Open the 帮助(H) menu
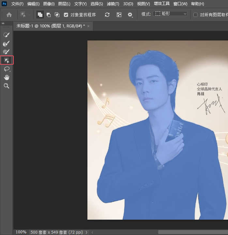The height and width of the screenshot is (235, 228). (x=197, y=4)
